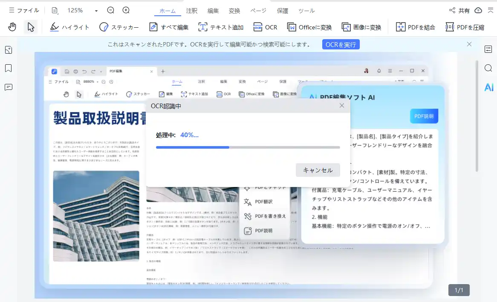
Task: Open the search magnifier on right sidebar
Action: pos(488,68)
